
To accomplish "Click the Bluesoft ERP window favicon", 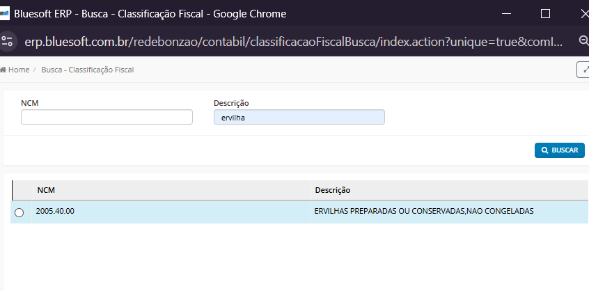I will [6, 14].
